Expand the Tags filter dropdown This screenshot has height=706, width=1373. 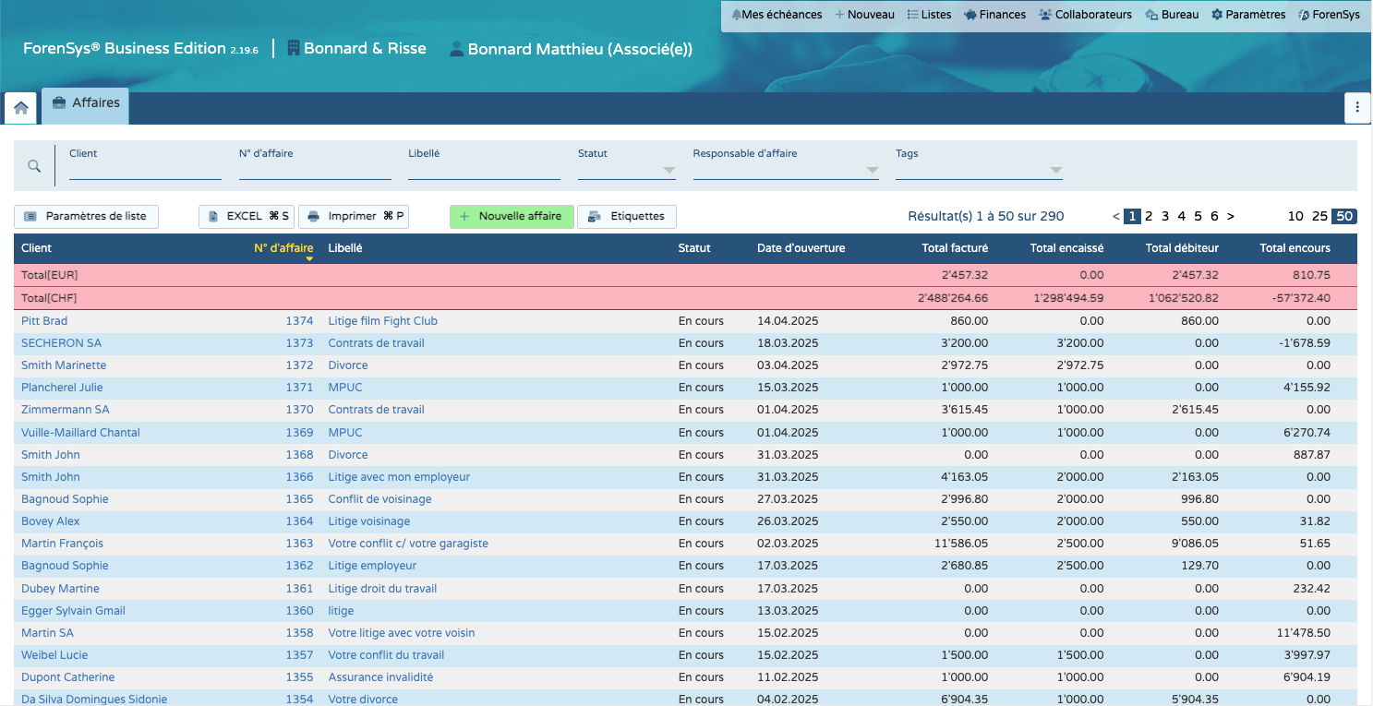[x=1055, y=170]
